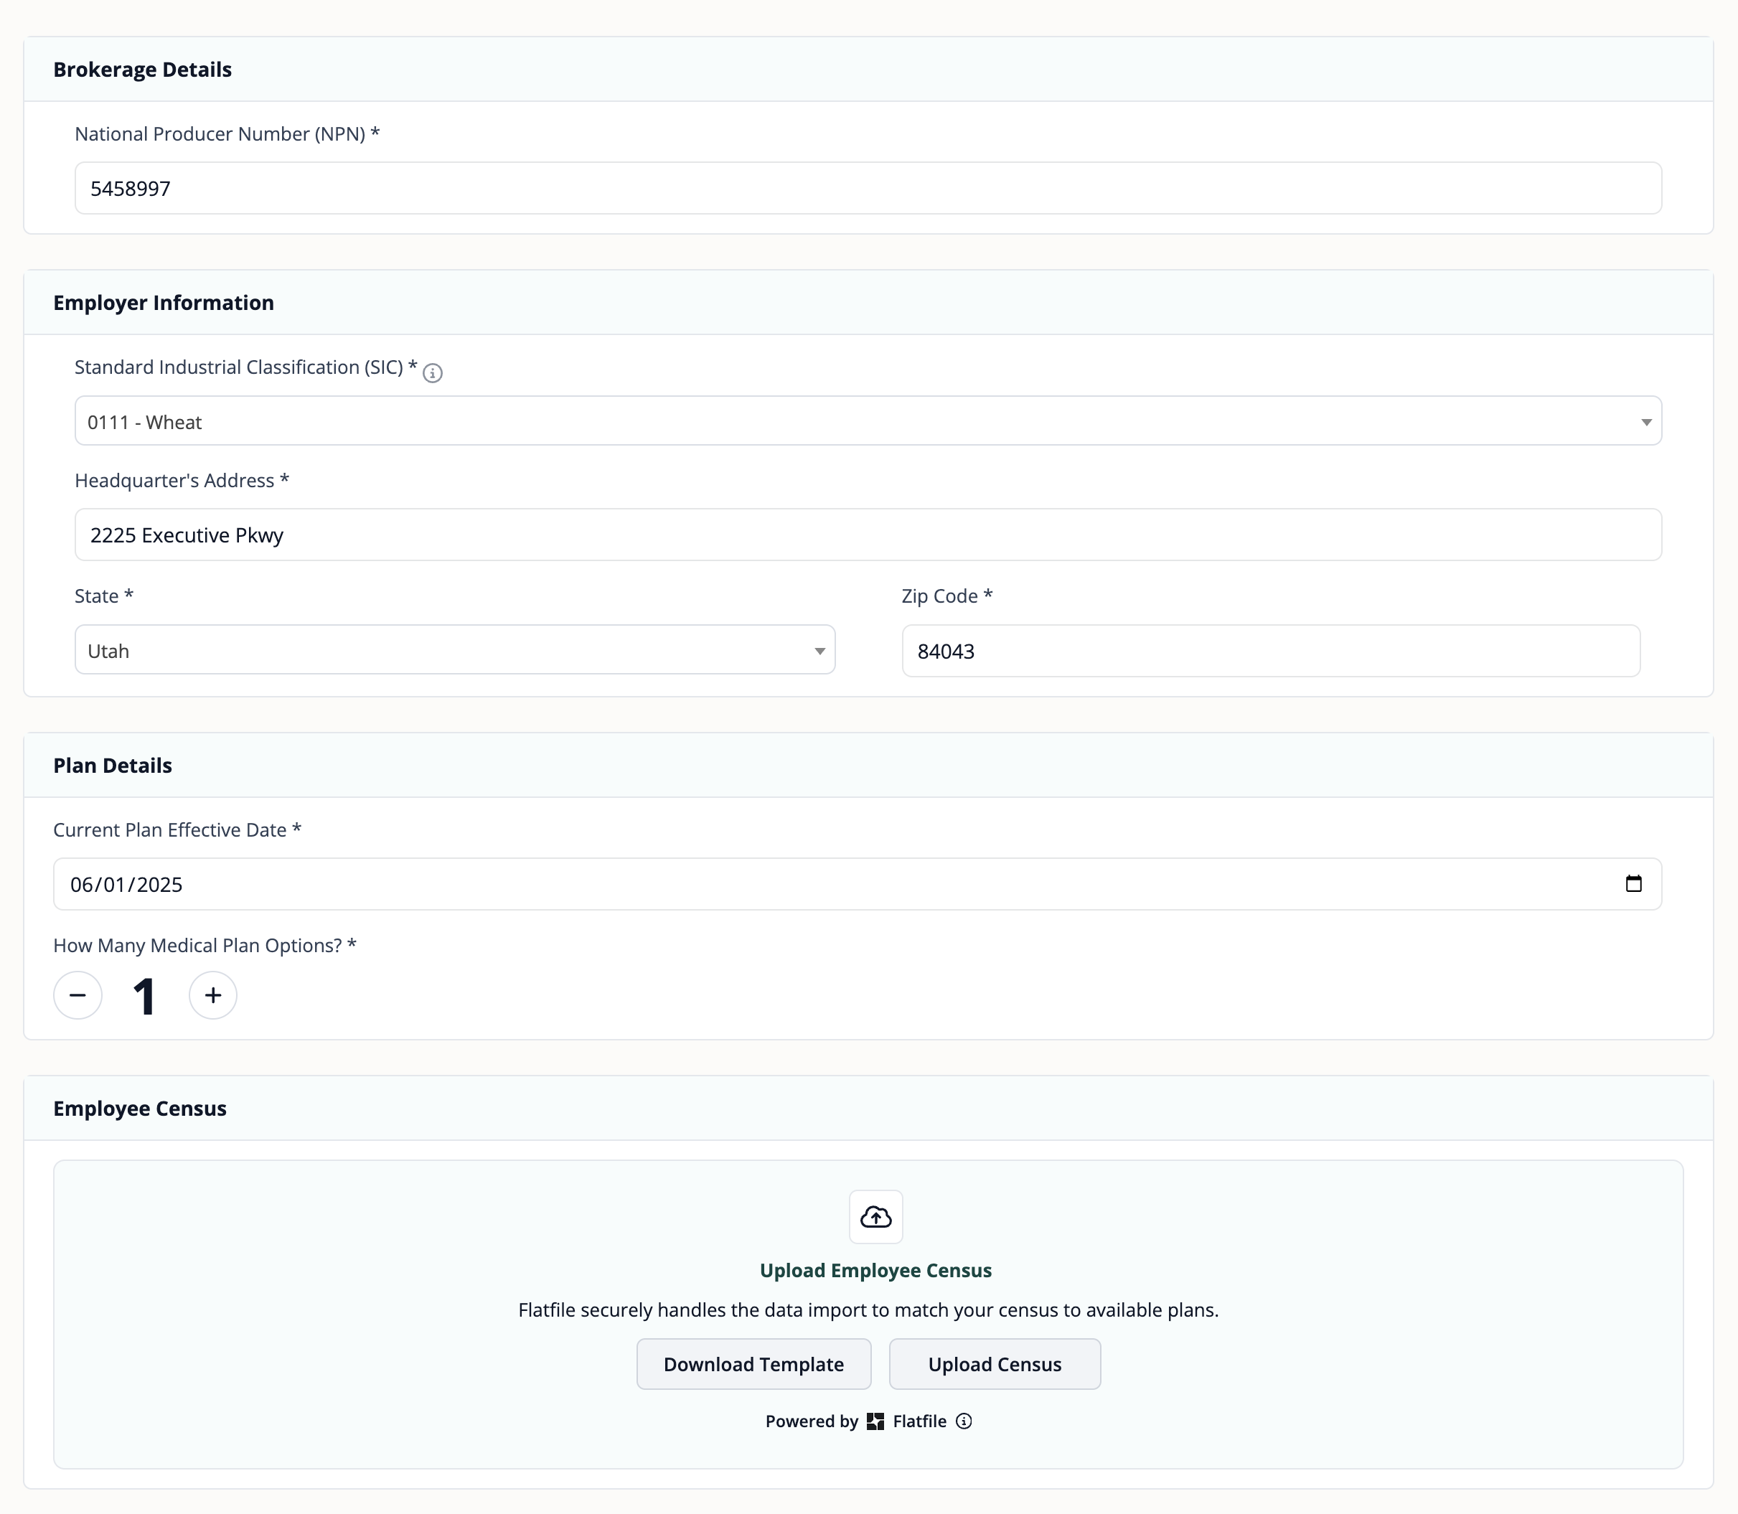Click the Employee Census section header
1738x1514 pixels.
click(140, 1108)
